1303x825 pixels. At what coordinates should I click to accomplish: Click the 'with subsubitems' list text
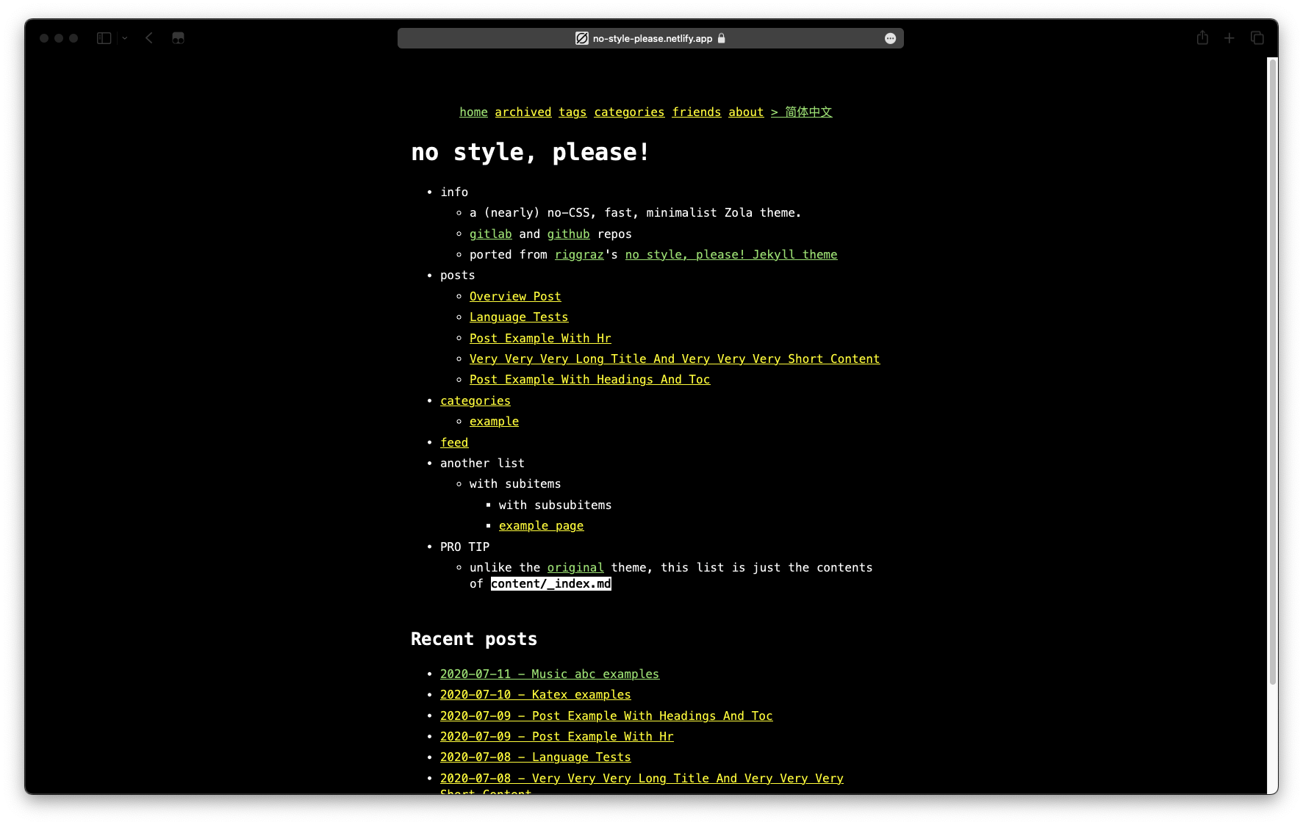(555, 505)
